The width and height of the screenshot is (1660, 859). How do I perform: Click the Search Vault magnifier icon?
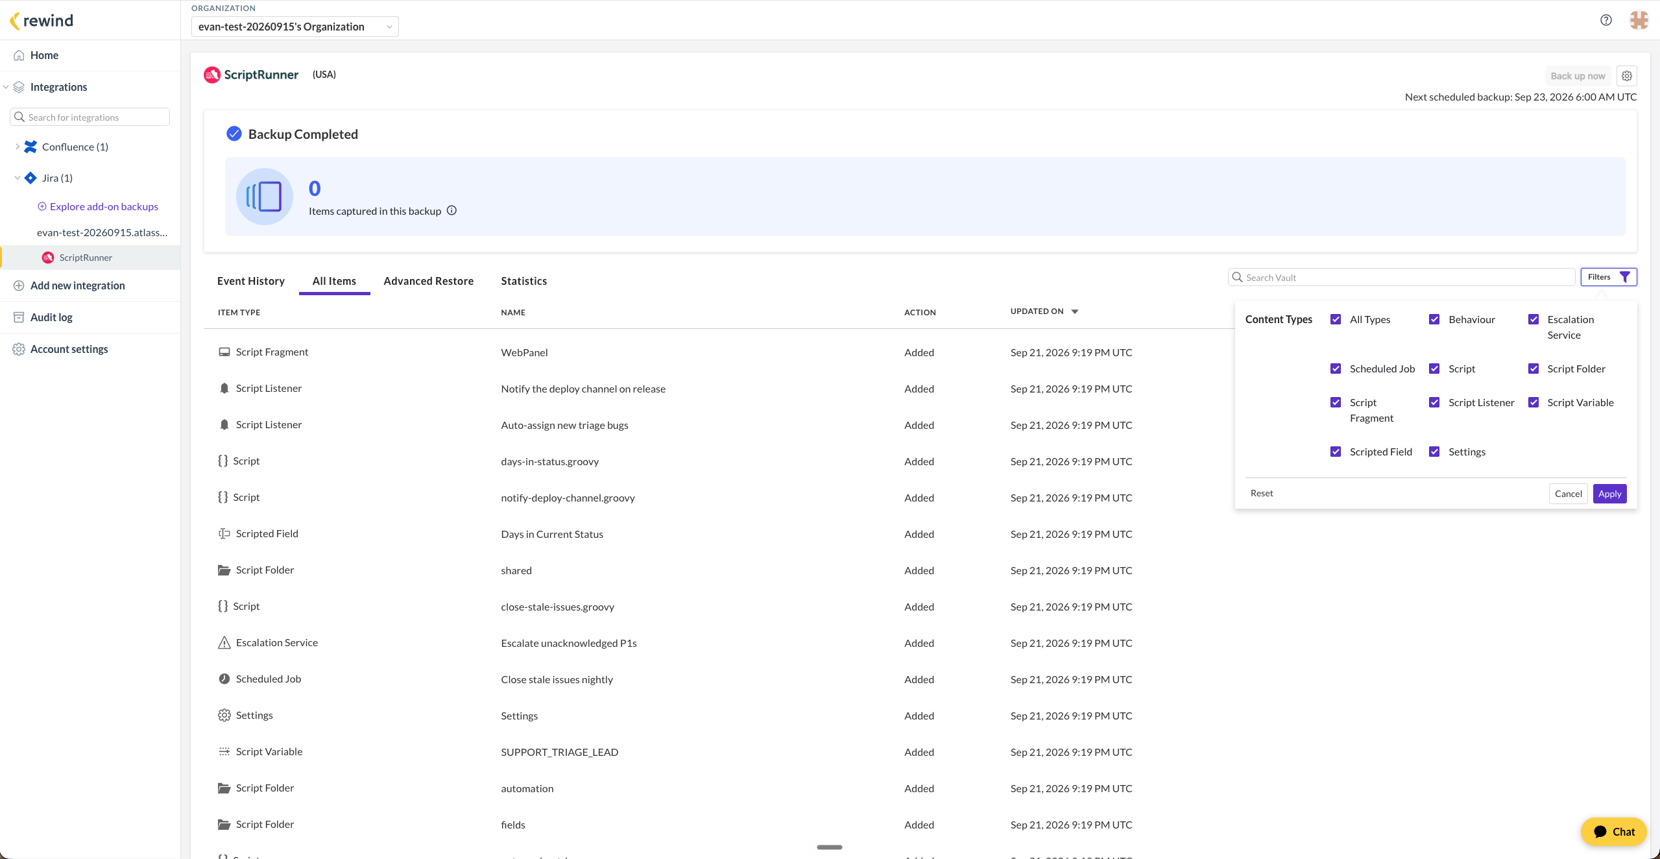pyautogui.click(x=1237, y=277)
